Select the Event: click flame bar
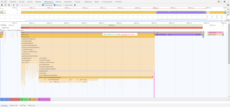 [88, 35]
